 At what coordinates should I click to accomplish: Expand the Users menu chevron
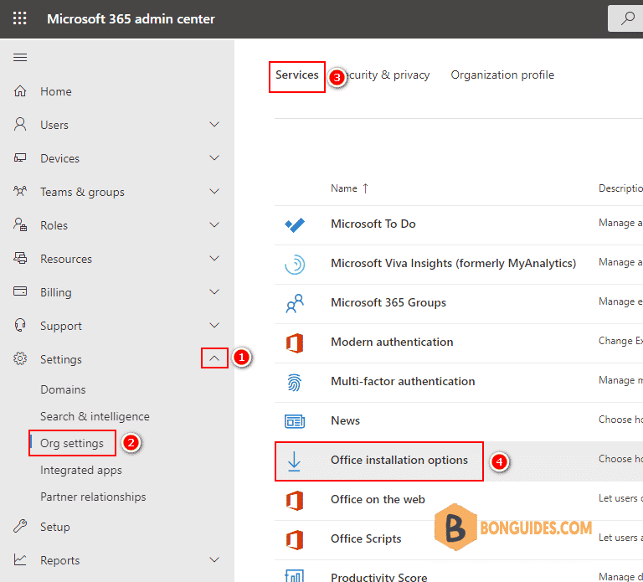pyautogui.click(x=214, y=124)
